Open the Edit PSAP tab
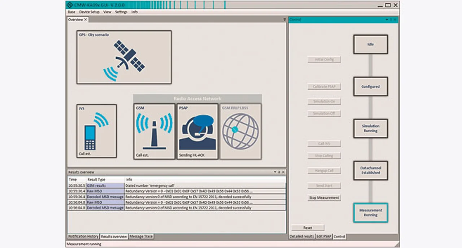 click(x=324, y=236)
